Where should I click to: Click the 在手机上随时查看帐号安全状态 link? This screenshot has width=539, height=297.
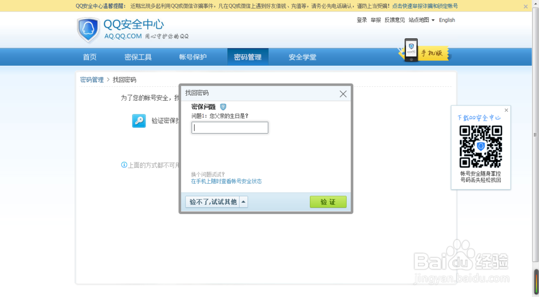click(226, 181)
